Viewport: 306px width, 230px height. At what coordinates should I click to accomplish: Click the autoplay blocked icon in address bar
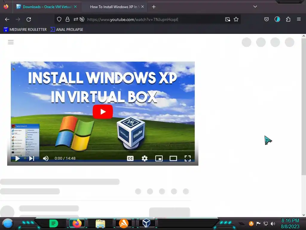click(x=82, y=19)
